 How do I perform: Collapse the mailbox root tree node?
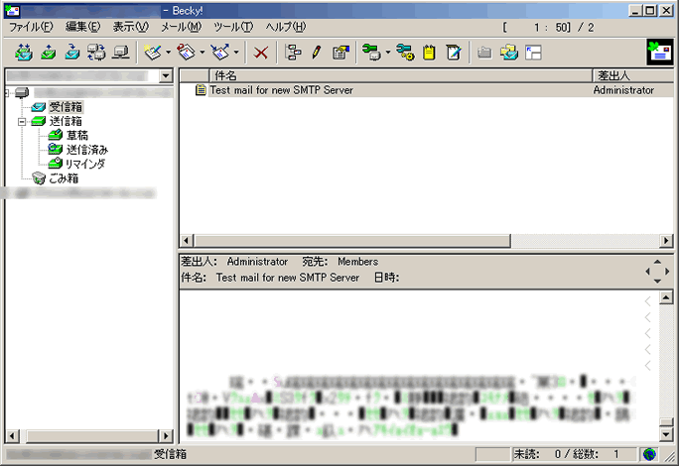7,92
